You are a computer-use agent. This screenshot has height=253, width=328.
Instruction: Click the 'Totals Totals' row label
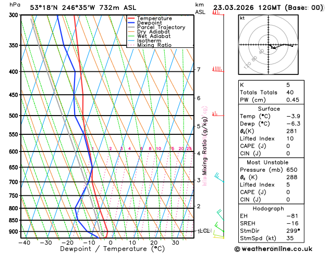click(259, 93)
